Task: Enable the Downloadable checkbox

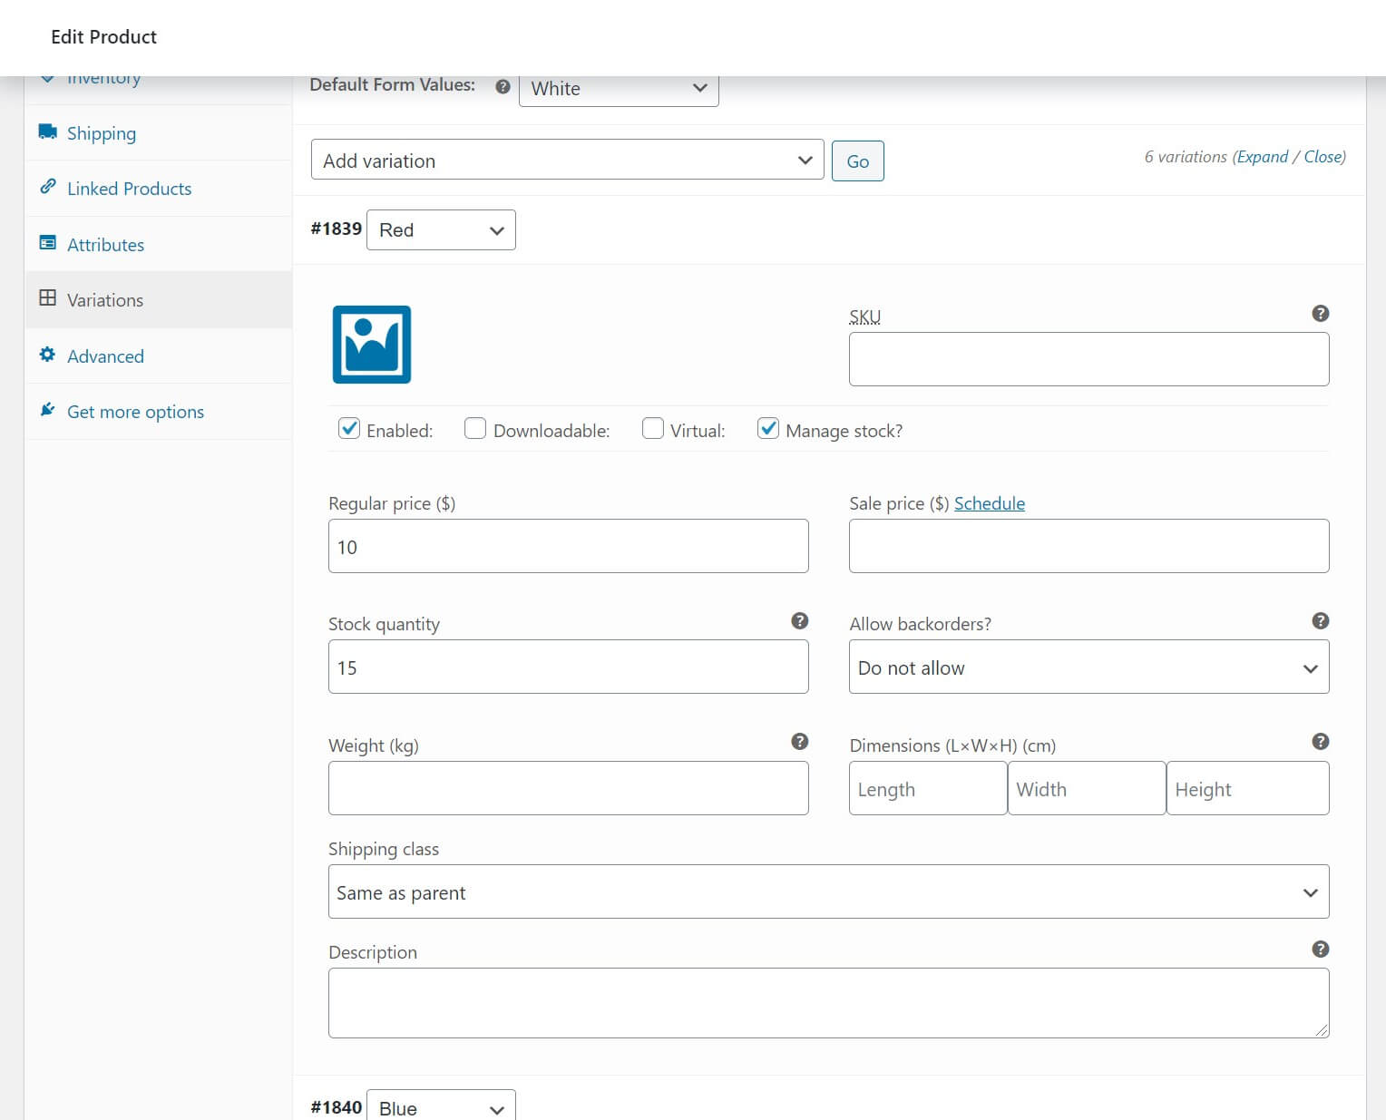Action: (475, 428)
